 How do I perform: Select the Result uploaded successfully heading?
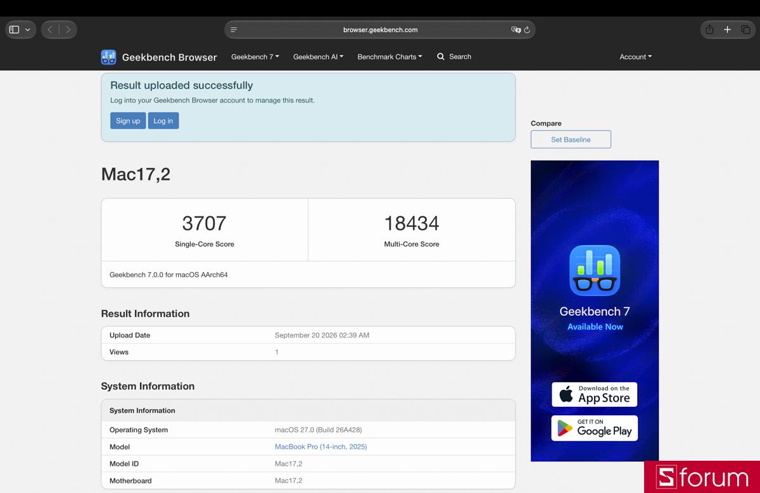pos(182,85)
